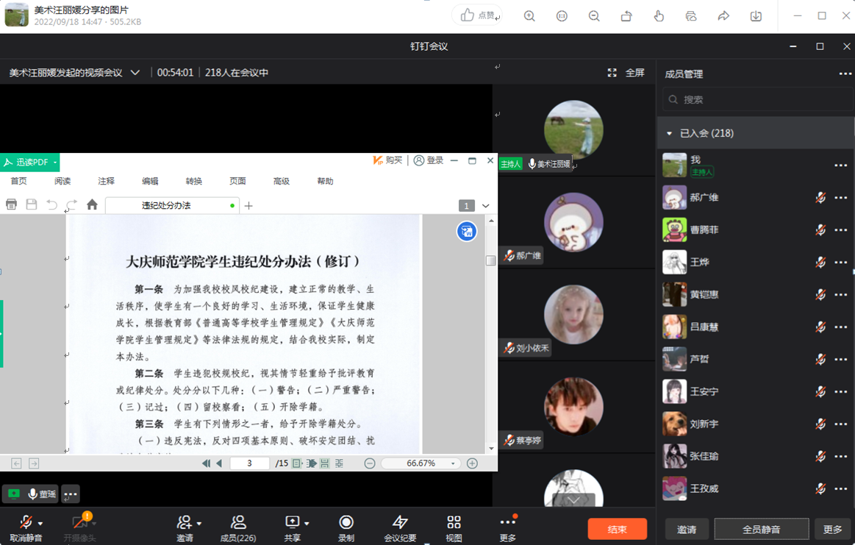The height and width of the screenshot is (545, 855).
Task: Click the zoom in magnifier icon
Action: pos(529,16)
